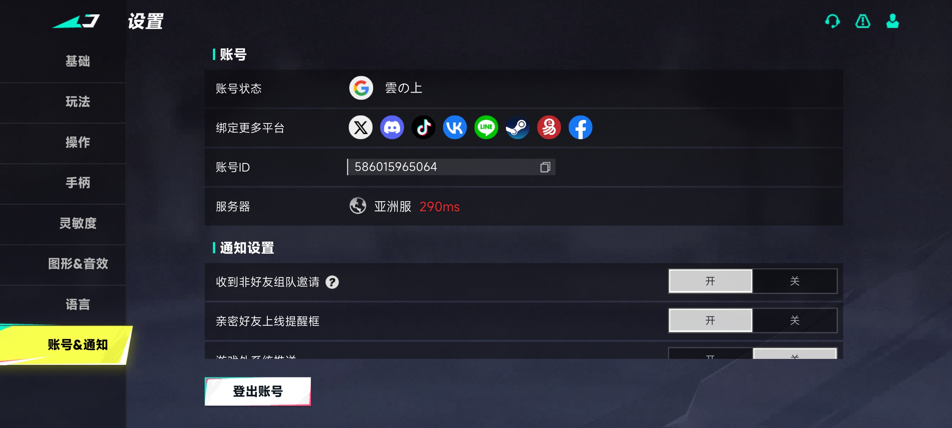Bind the Facebook account
Image resolution: width=952 pixels, height=428 pixels.
tap(580, 128)
